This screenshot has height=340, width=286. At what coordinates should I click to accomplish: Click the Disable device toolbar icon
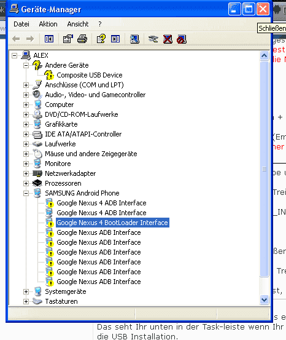(x=182, y=39)
